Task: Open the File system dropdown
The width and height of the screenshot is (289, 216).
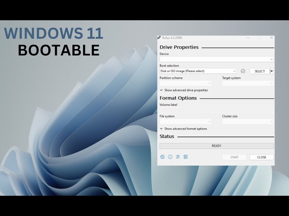Action: pyautogui.click(x=185, y=121)
